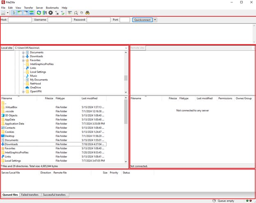Open the Server menu
This screenshot has width=256, height=203.
click(x=39, y=8)
